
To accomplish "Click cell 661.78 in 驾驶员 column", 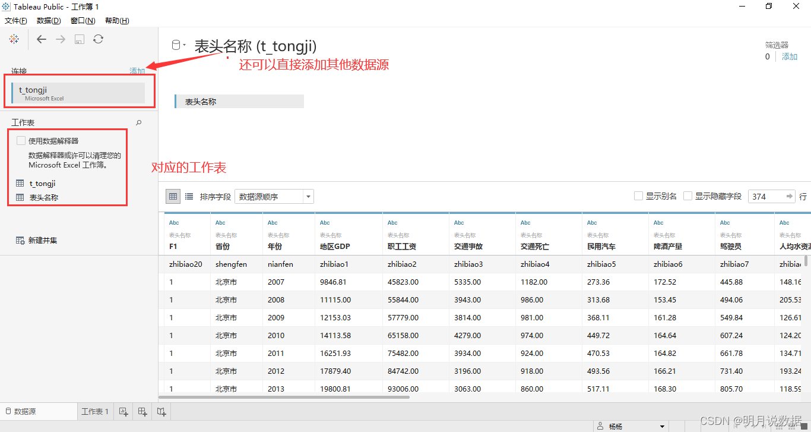I will click(731, 354).
